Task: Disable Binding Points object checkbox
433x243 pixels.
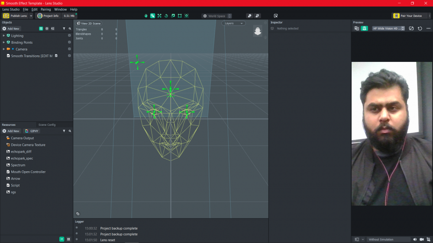Action: coord(69,42)
